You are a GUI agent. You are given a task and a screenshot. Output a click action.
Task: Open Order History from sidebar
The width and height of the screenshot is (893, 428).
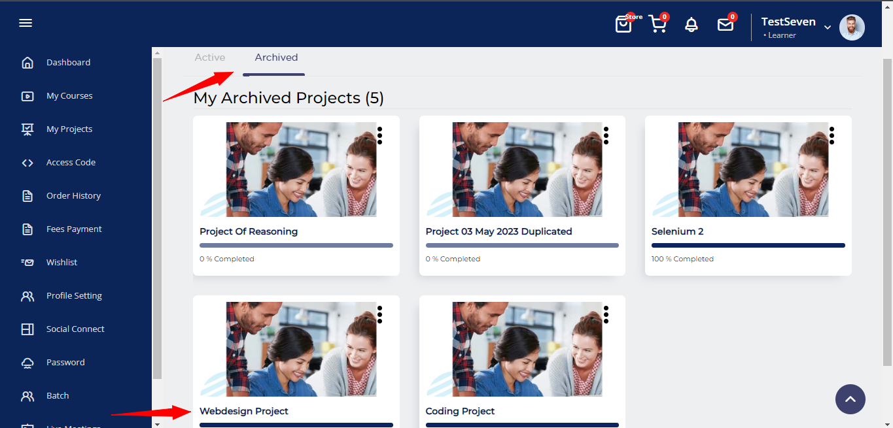click(73, 196)
